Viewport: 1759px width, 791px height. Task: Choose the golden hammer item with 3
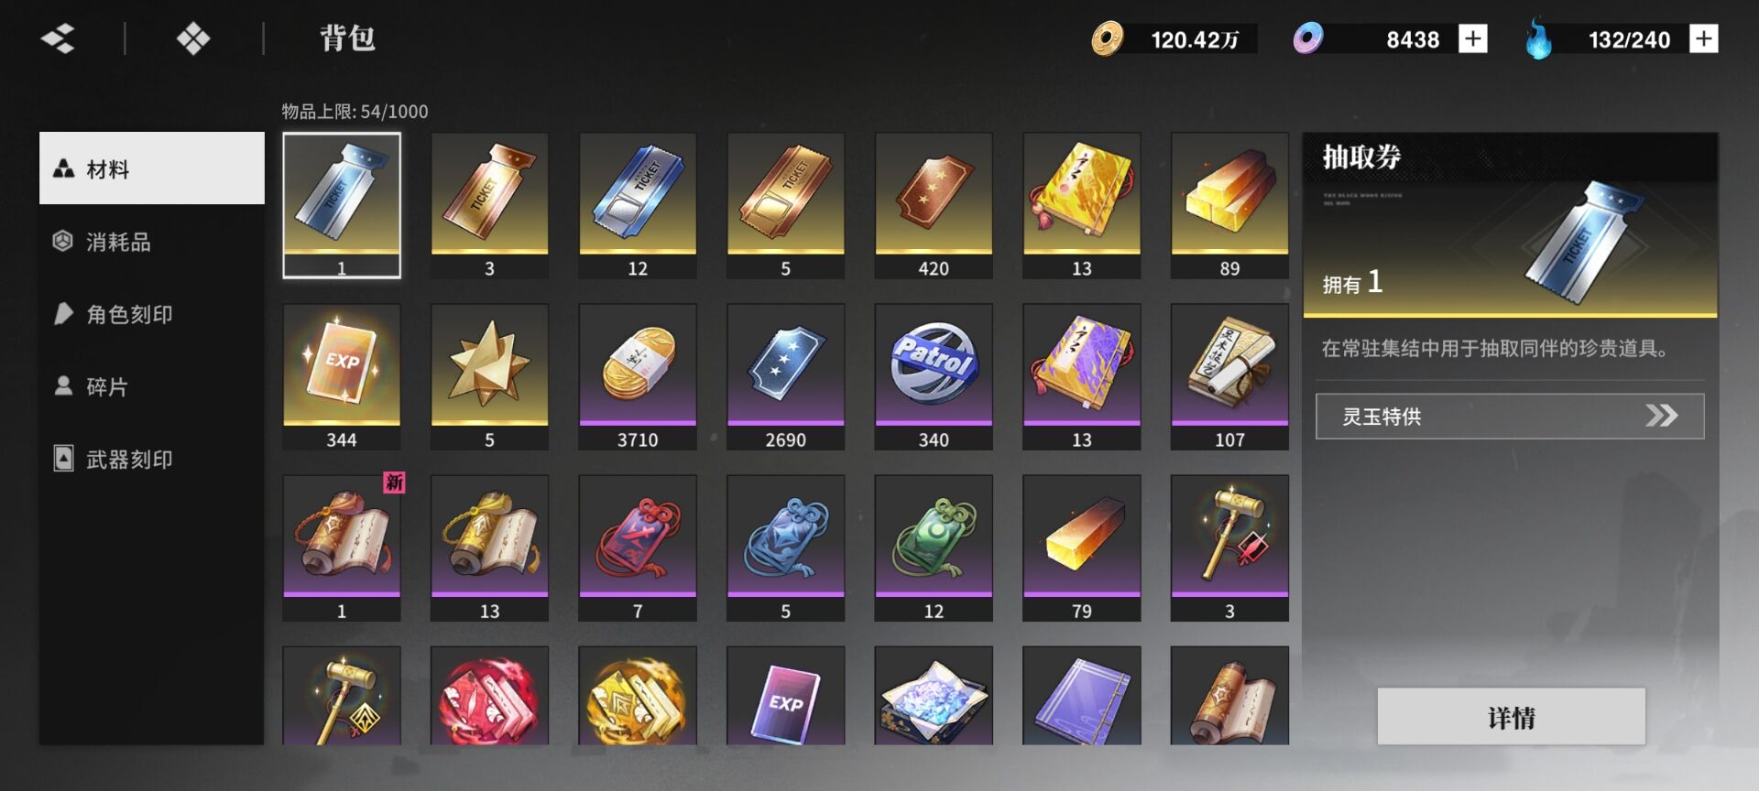(1229, 547)
